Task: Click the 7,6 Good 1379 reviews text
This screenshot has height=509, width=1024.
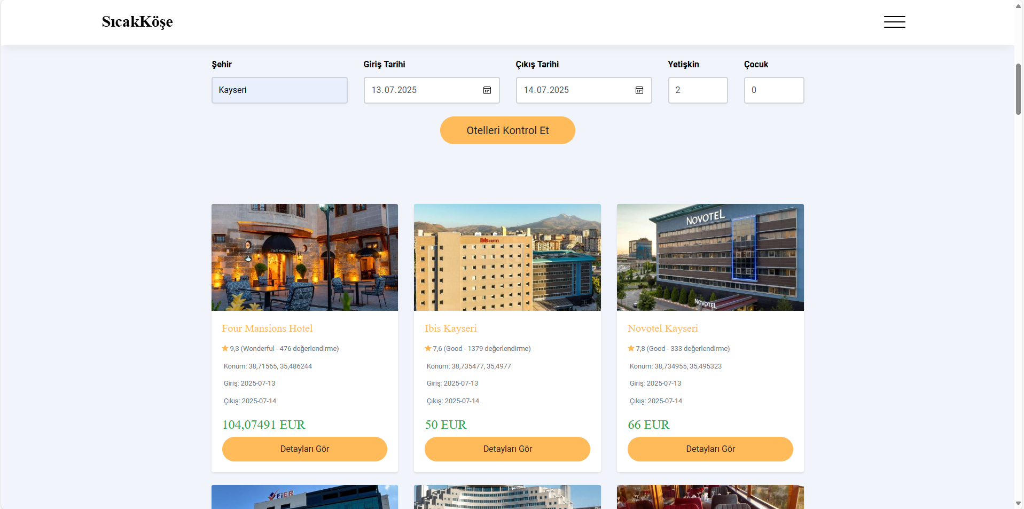Action: pos(482,349)
